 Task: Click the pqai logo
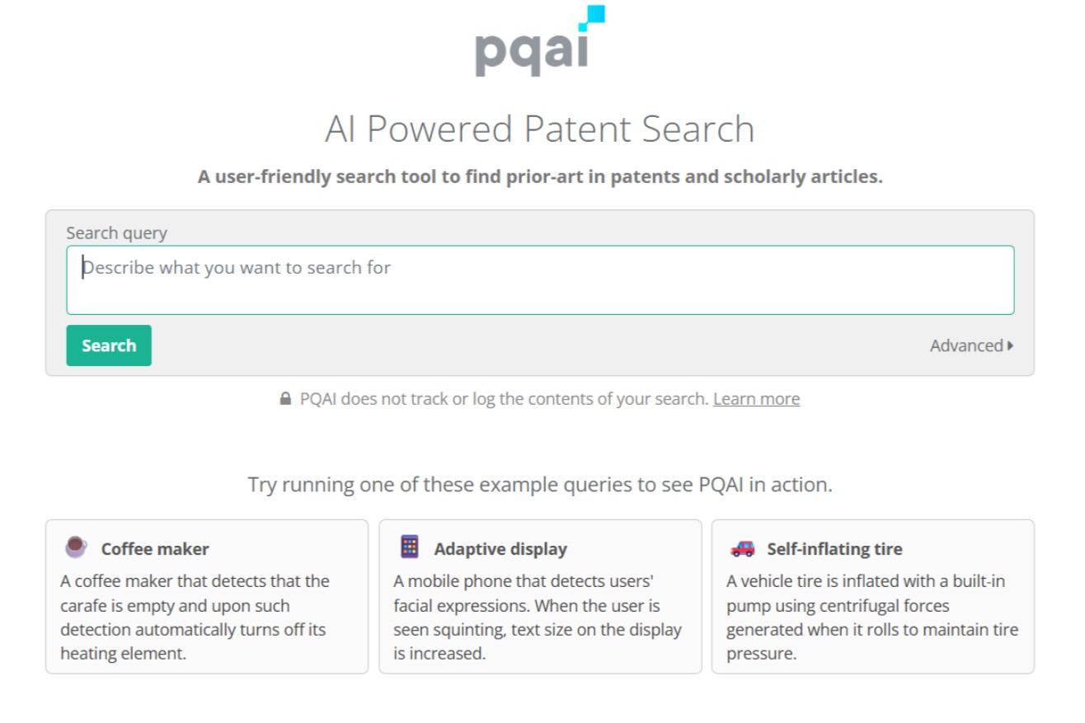(539, 43)
